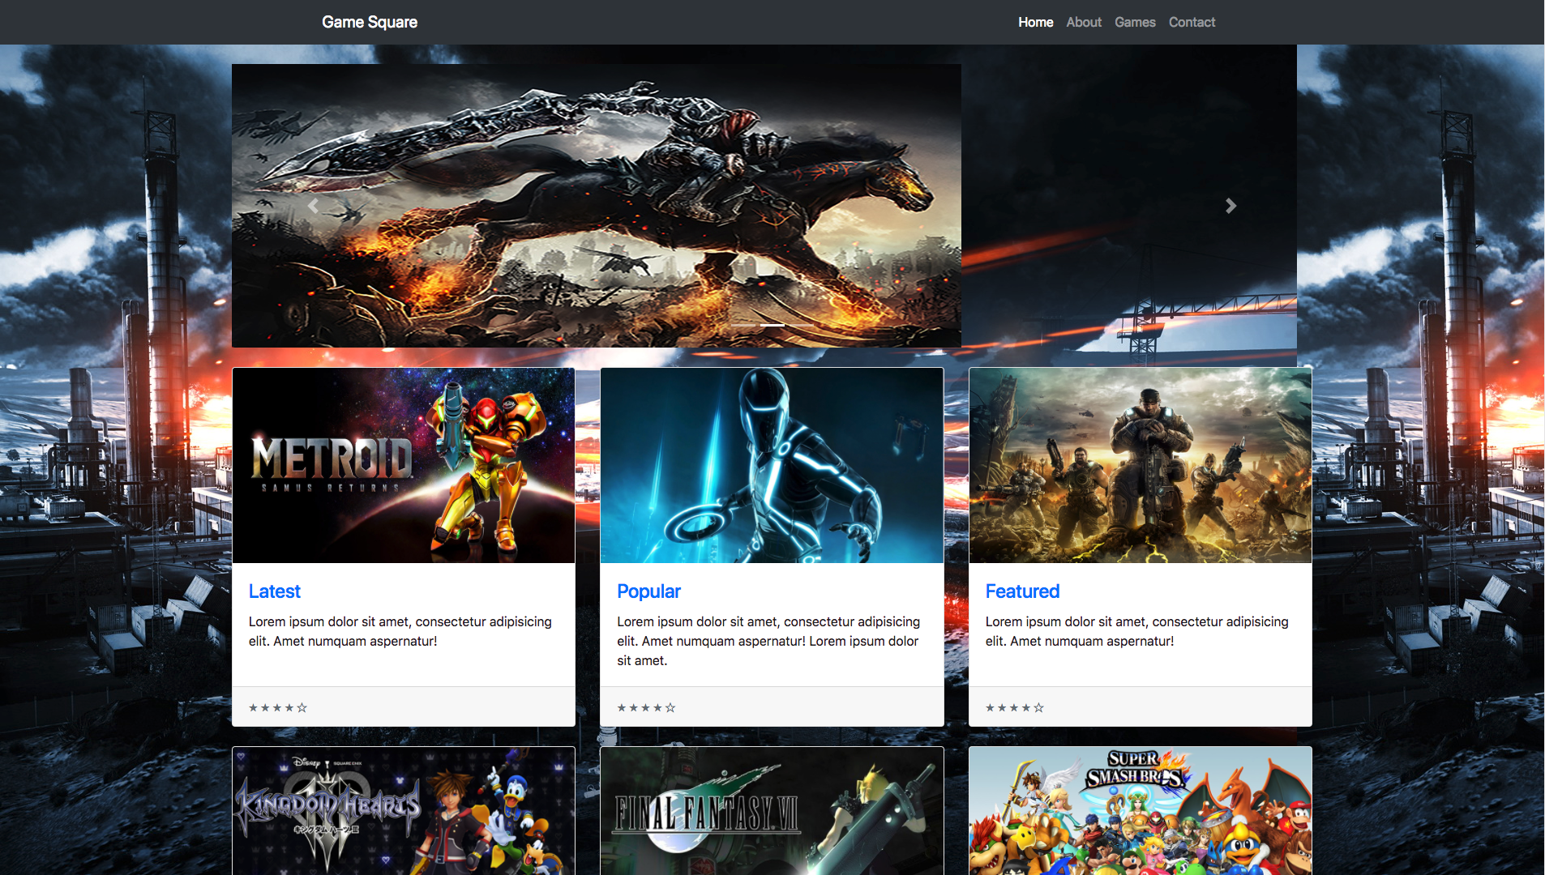1545x875 pixels.
Task: Click the Featured card description text
Action: pyautogui.click(x=1137, y=631)
